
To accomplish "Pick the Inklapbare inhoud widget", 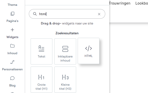I will click(65, 51).
